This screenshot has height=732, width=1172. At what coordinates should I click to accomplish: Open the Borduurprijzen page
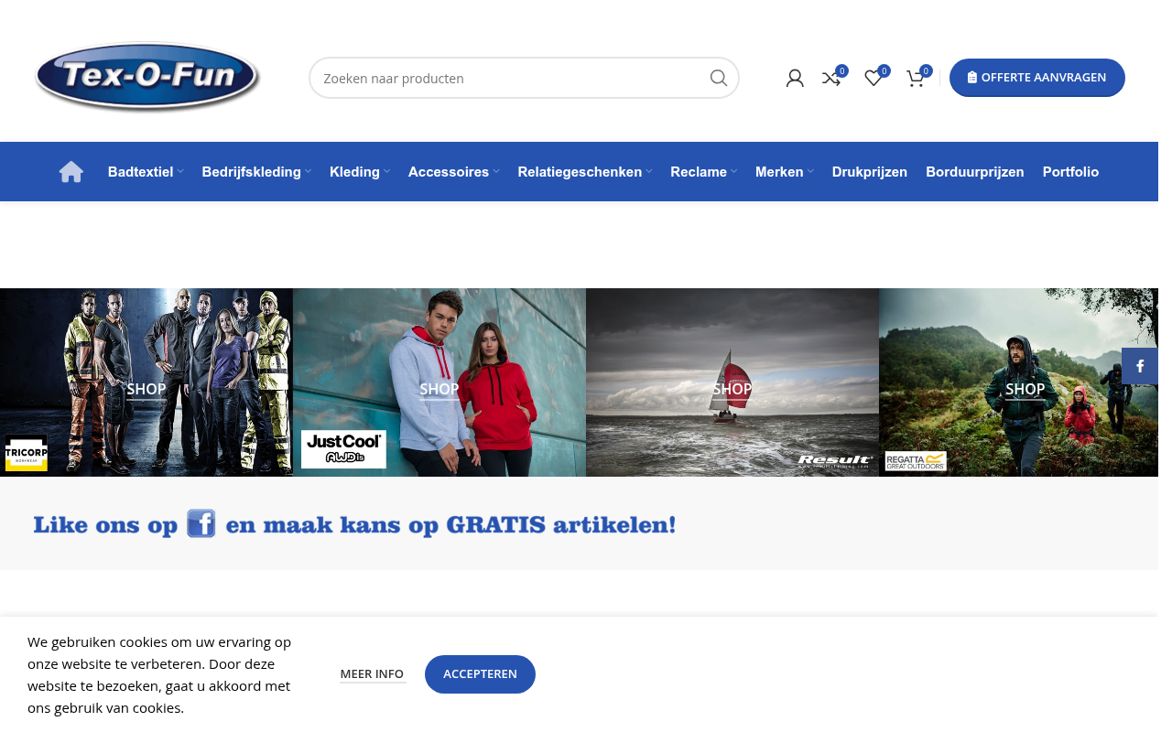[974, 172]
